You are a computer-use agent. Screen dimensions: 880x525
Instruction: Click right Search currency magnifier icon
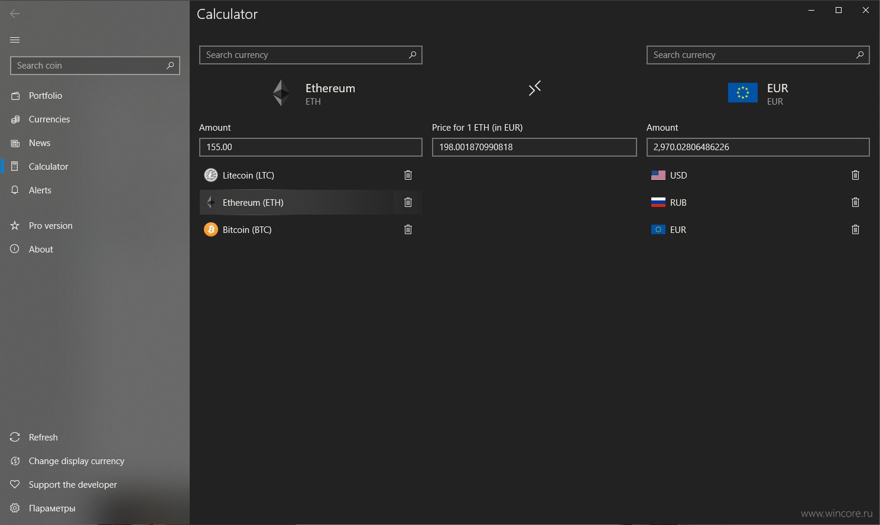tap(860, 55)
